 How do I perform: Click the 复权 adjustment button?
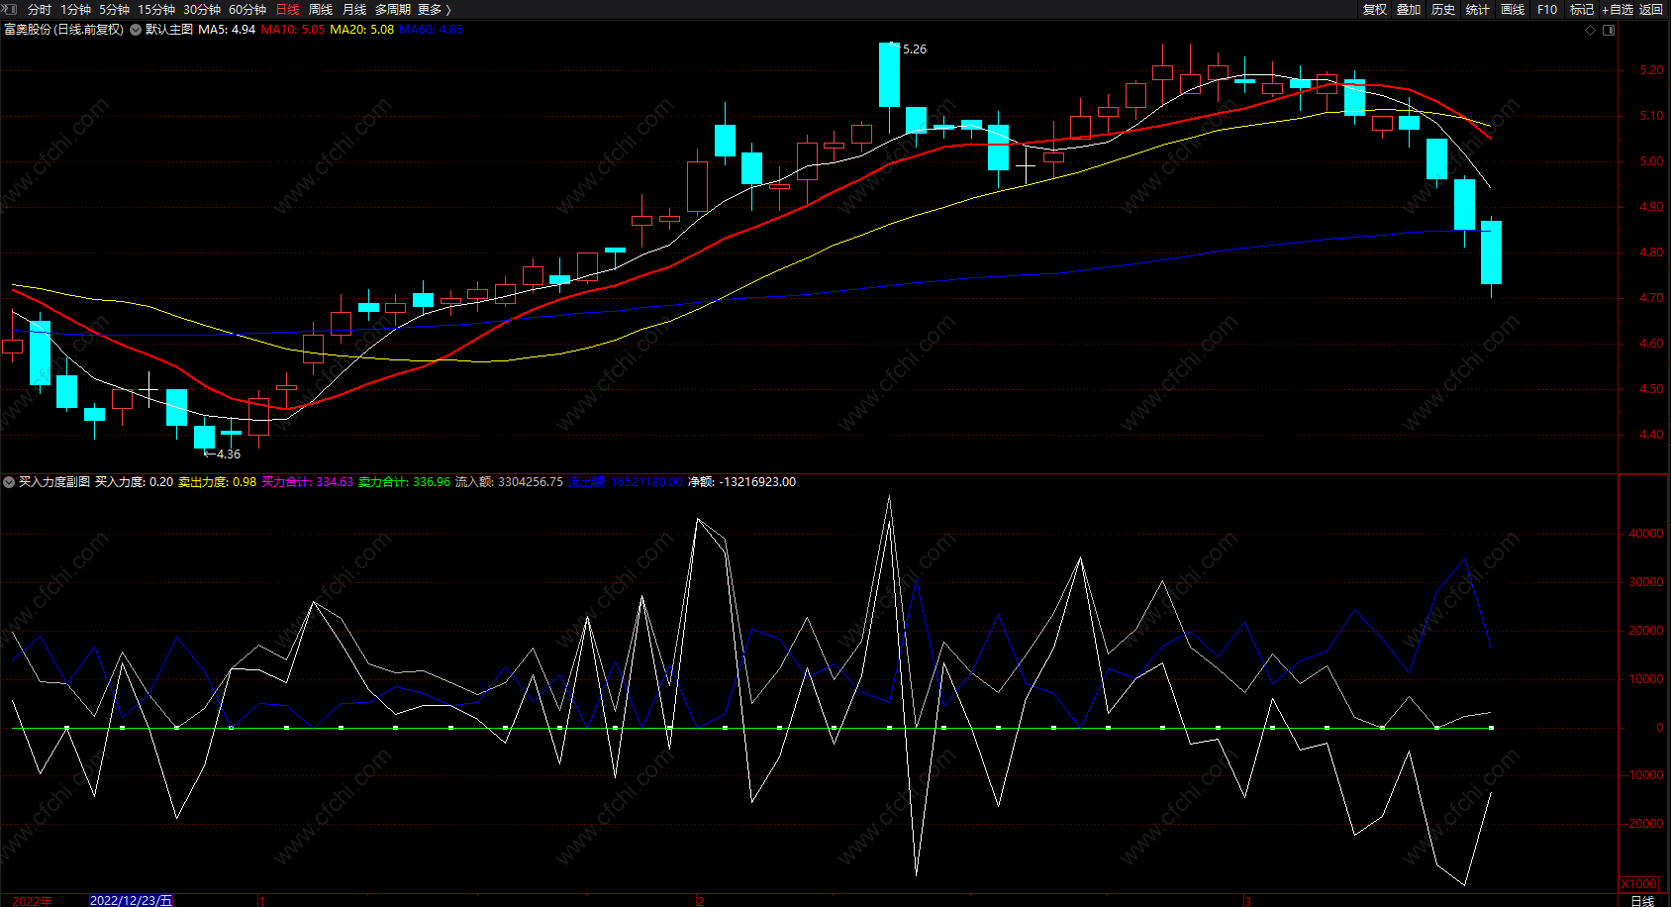coord(1375,9)
